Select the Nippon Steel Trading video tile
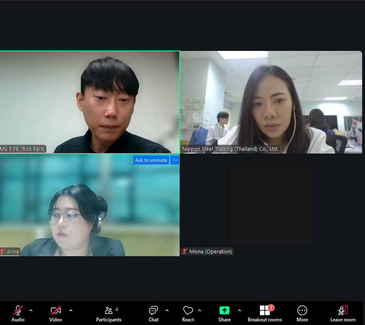This screenshot has width=365, height=325. 271,102
